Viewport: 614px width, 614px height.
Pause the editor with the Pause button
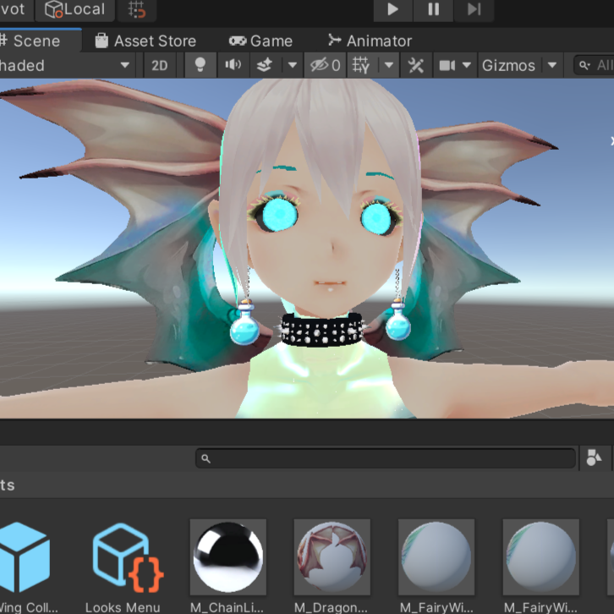[x=433, y=9]
